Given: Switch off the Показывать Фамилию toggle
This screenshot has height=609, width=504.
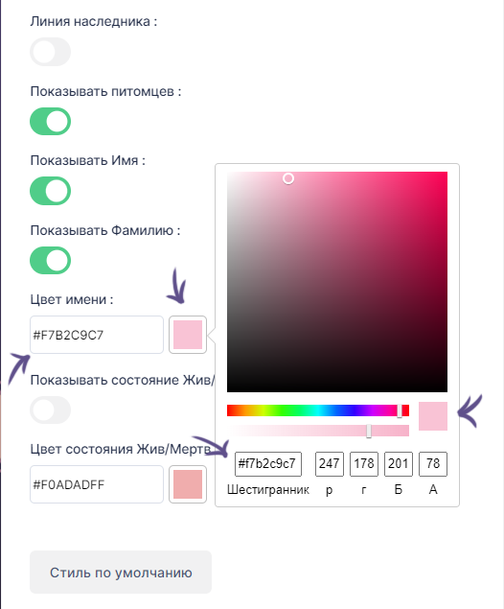Looking at the screenshot, I should (x=51, y=260).
